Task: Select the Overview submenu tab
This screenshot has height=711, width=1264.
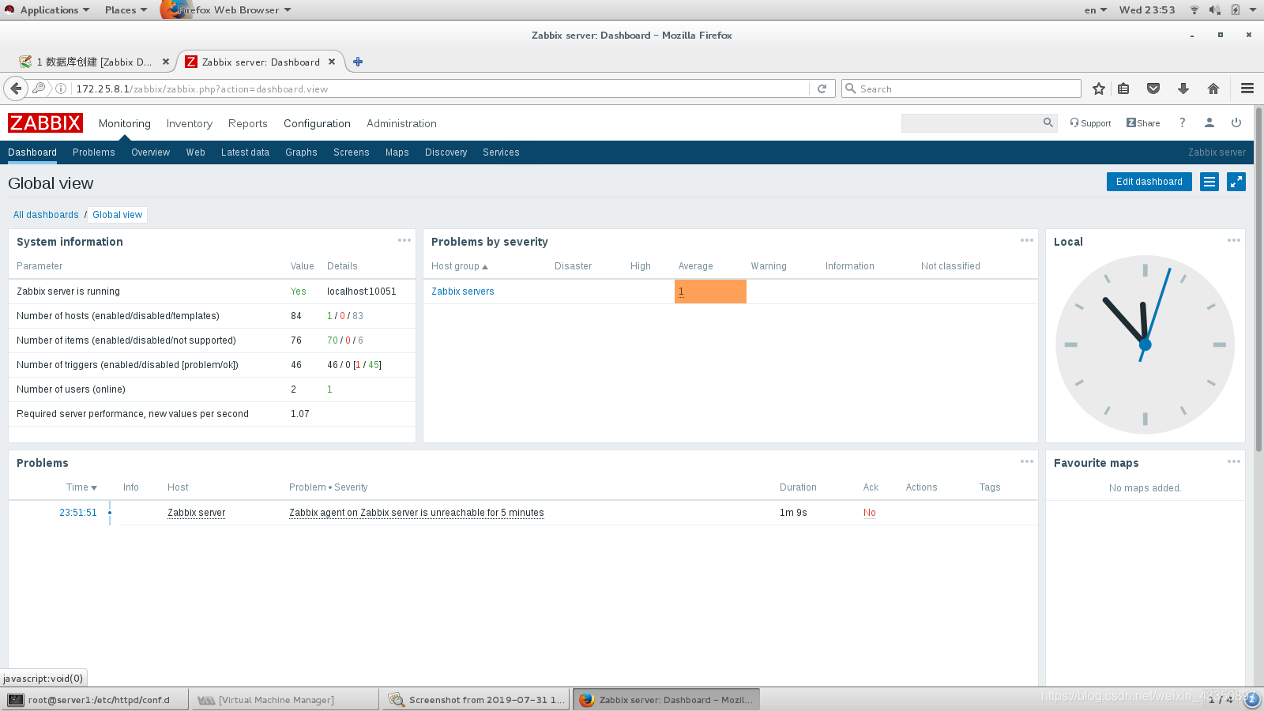Action: tap(150, 152)
